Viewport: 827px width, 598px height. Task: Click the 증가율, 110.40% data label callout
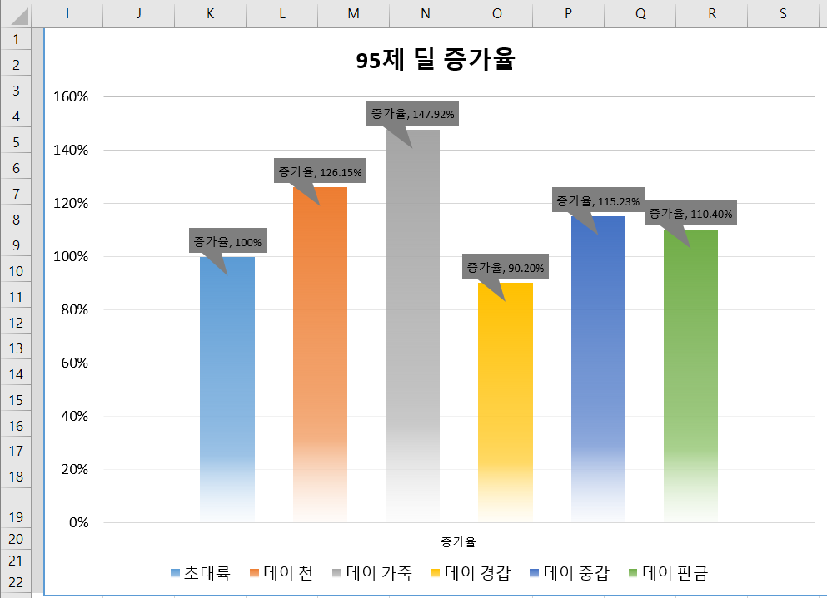pos(690,214)
